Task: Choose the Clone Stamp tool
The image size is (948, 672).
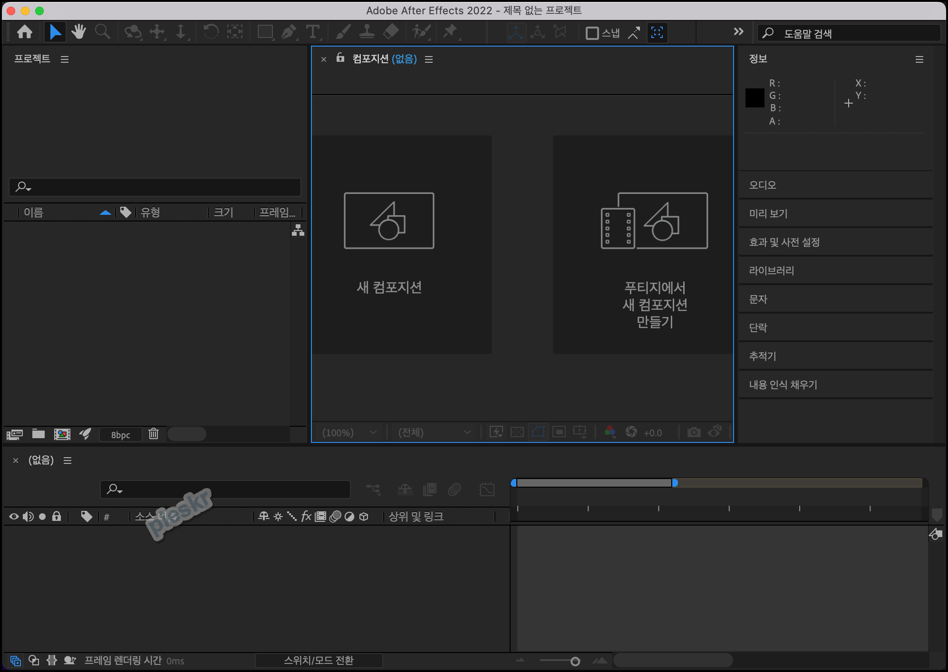Action: pos(367,32)
